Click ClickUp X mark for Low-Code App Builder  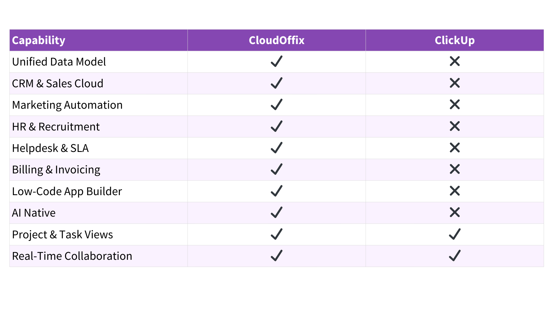pos(455,191)
